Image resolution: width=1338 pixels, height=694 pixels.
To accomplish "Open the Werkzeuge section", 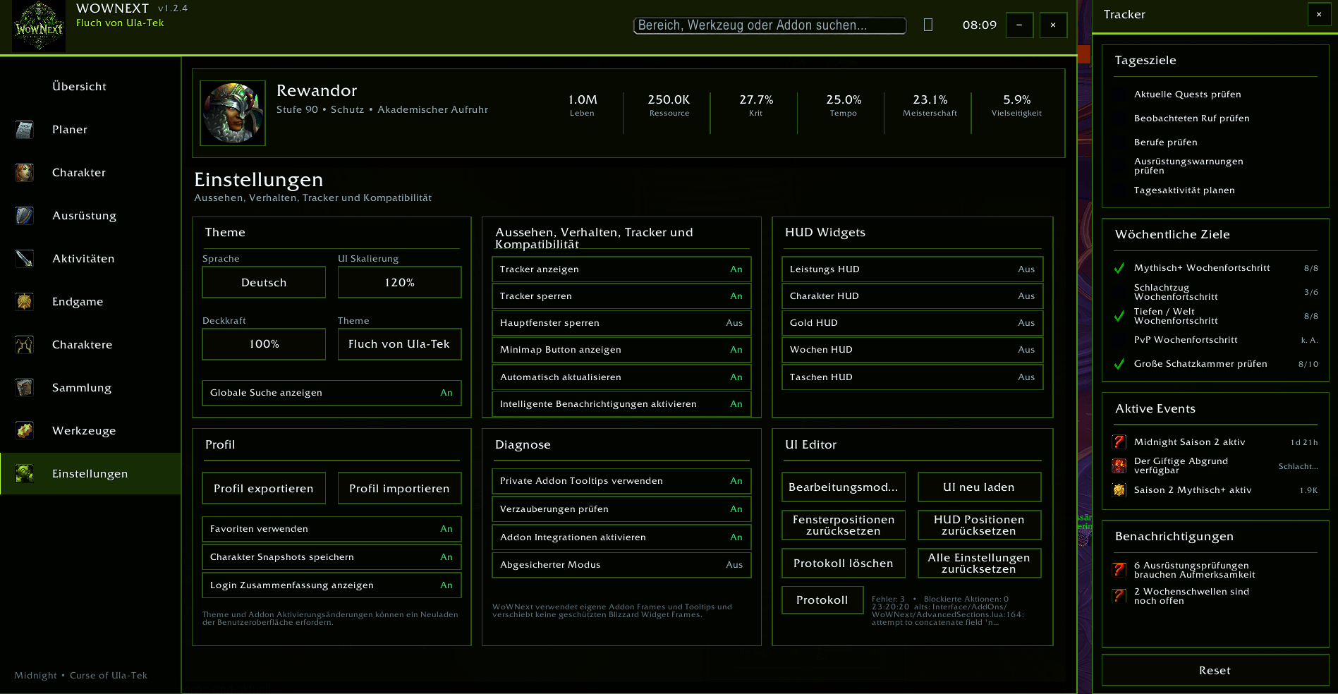I will (x=90, y=431).
